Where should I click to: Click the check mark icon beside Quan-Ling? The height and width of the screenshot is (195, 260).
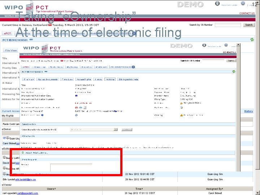click(4, 138)
